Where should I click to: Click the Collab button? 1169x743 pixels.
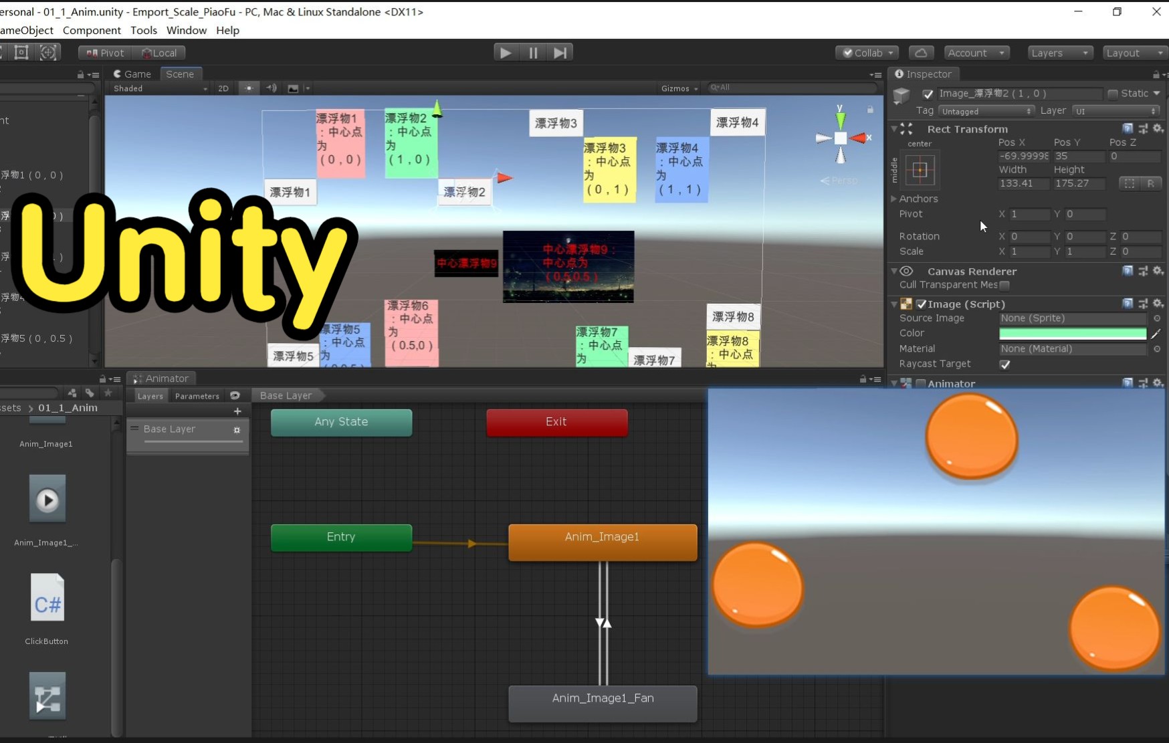866,52
